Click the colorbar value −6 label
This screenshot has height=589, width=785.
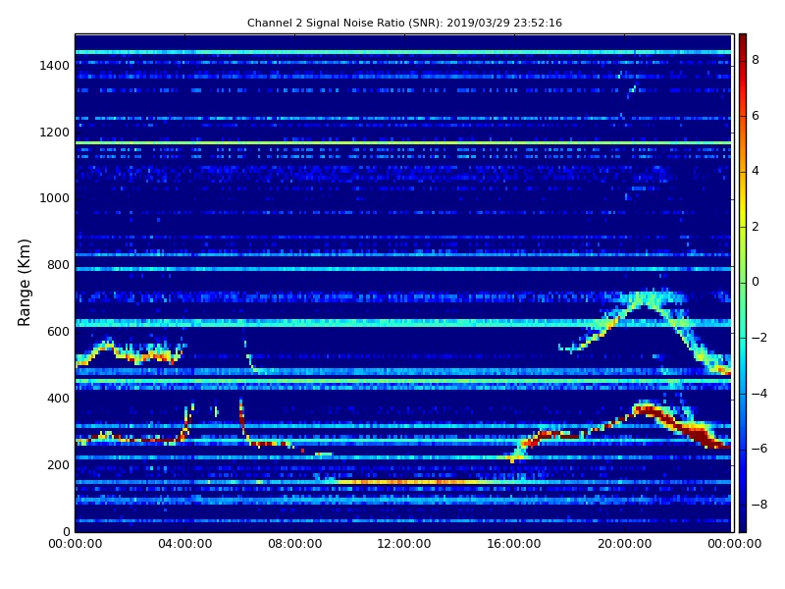(759, 449)
